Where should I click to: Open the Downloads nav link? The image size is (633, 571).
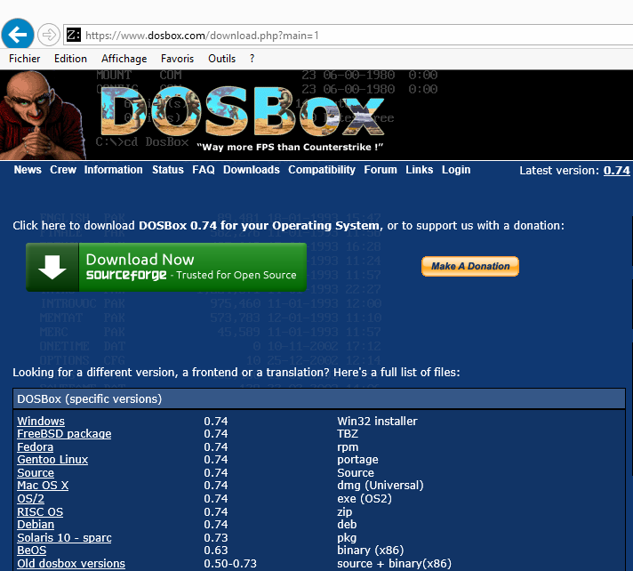point(252,170)
